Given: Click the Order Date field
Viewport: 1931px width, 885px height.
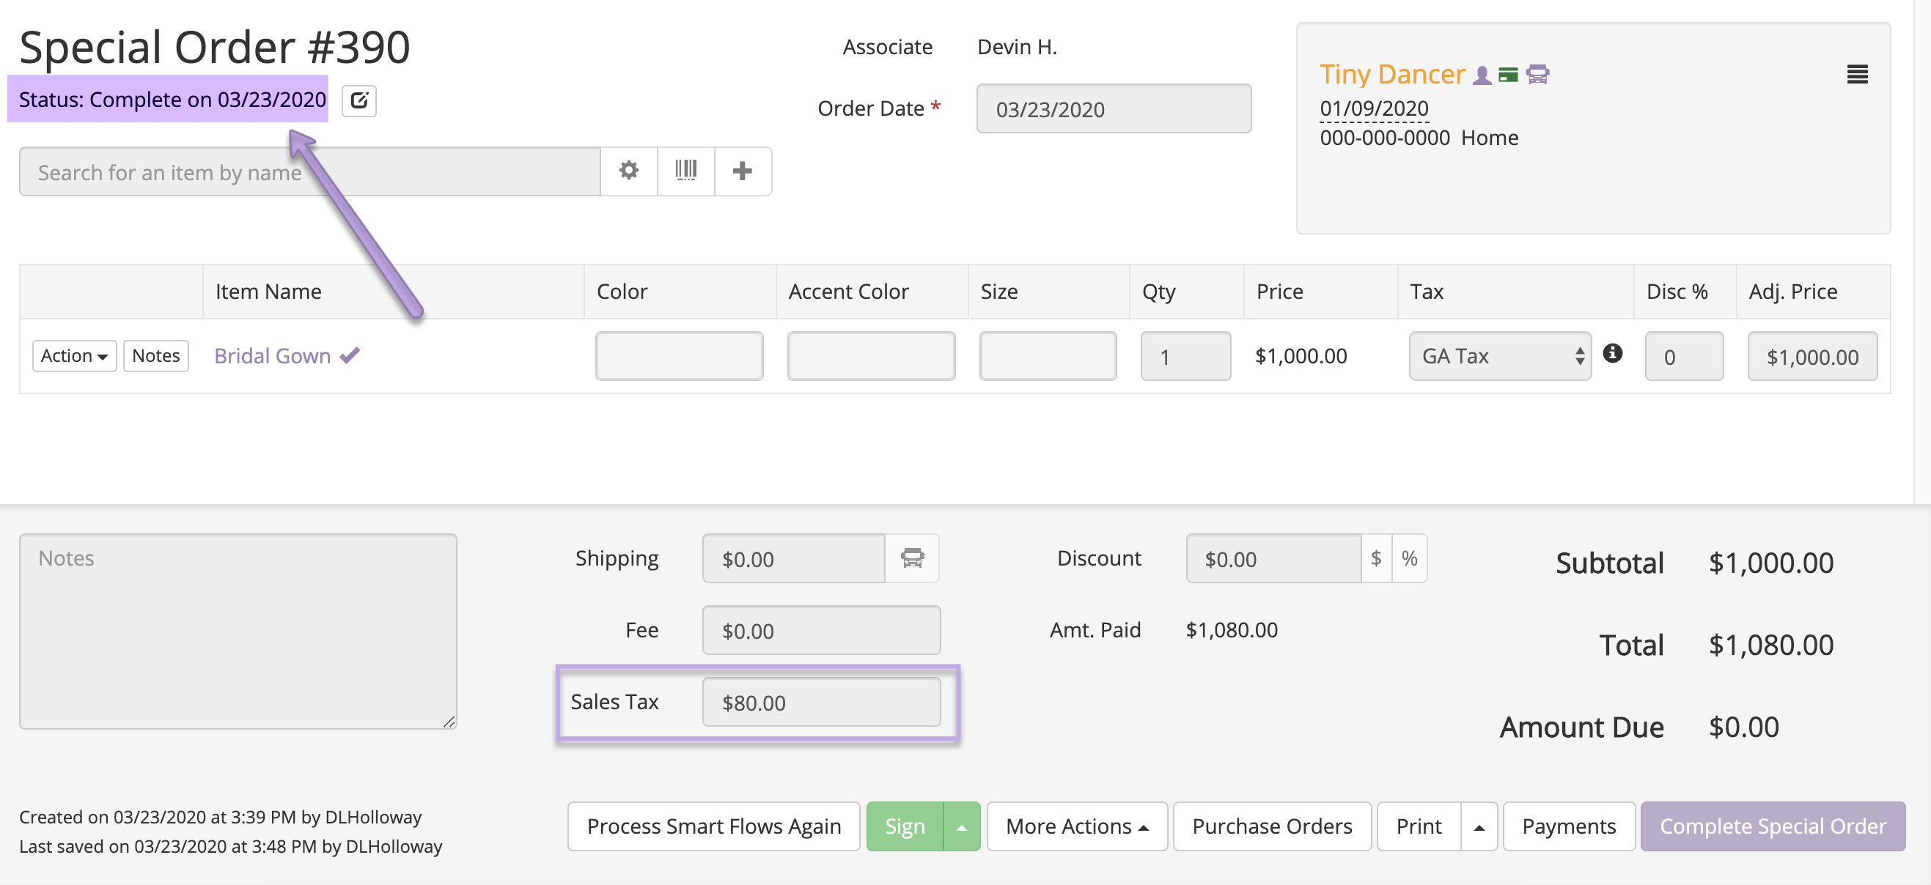Looking at the screenshot, I should [x=1113, y=109].
